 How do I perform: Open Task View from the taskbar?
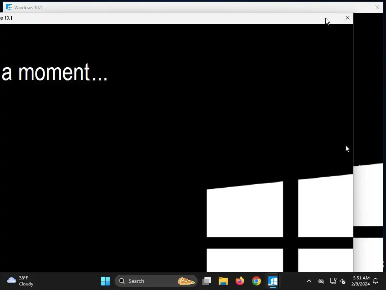[x=207, y=281]
